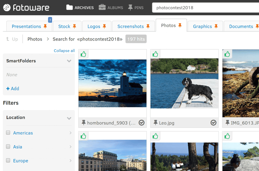Click thumbs-up icon on IMG_6013 photo
Viewport: 259px width, 171px height.
227,54
